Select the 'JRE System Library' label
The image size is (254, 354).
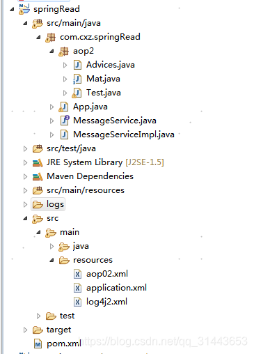click(84, 162)
